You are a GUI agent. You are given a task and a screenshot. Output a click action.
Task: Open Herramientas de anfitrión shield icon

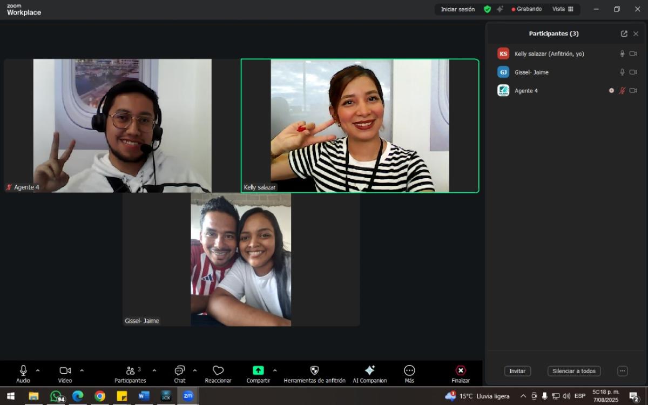(314, 370)
